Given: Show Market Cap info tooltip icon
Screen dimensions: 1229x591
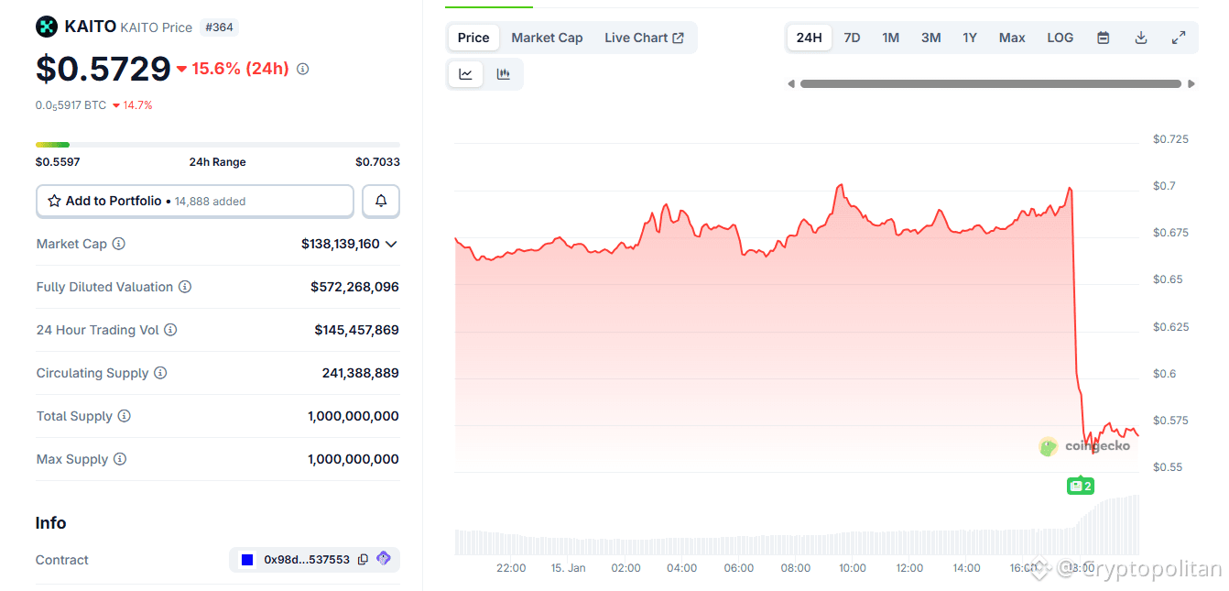Looking at the screenshot, I should click(119, 244).
